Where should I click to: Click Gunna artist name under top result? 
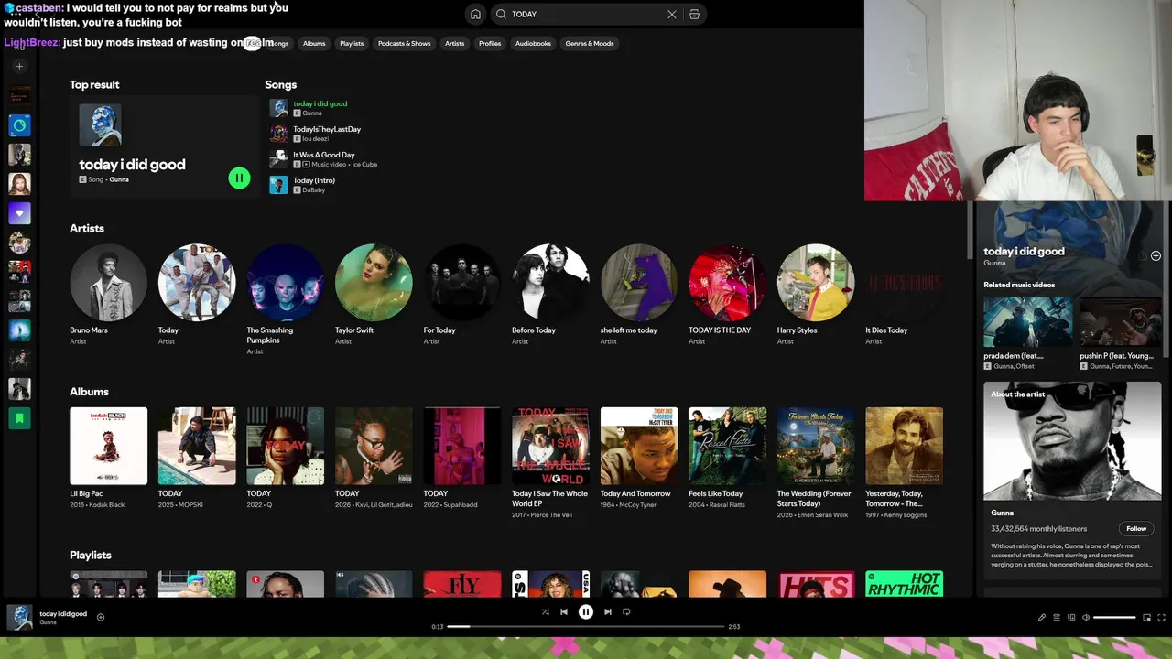119,179
